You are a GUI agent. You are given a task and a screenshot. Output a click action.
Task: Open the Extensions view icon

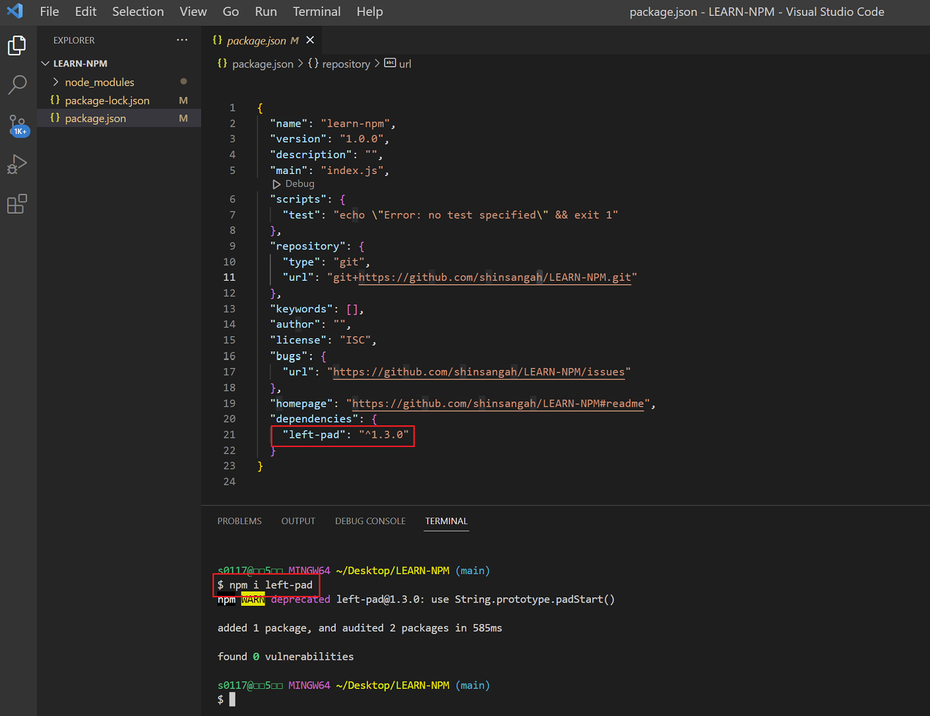click(x=17, y=204)
